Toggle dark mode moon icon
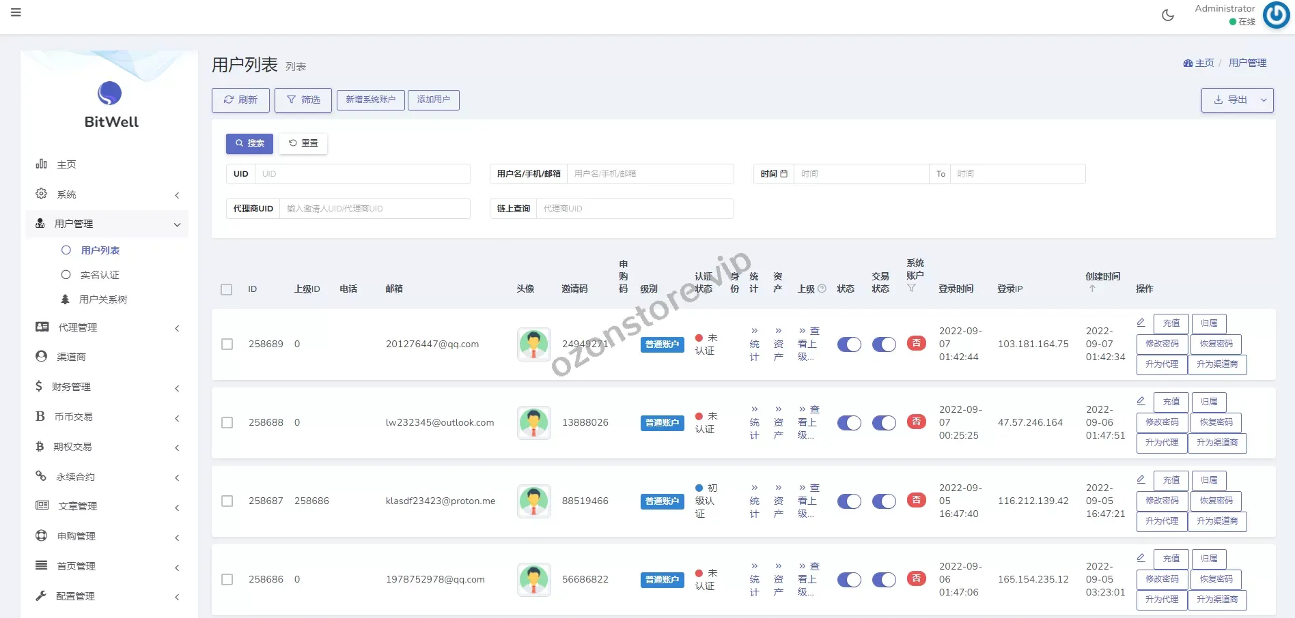This screenshot has width=1295, height=618. (x=1168, y=15)
